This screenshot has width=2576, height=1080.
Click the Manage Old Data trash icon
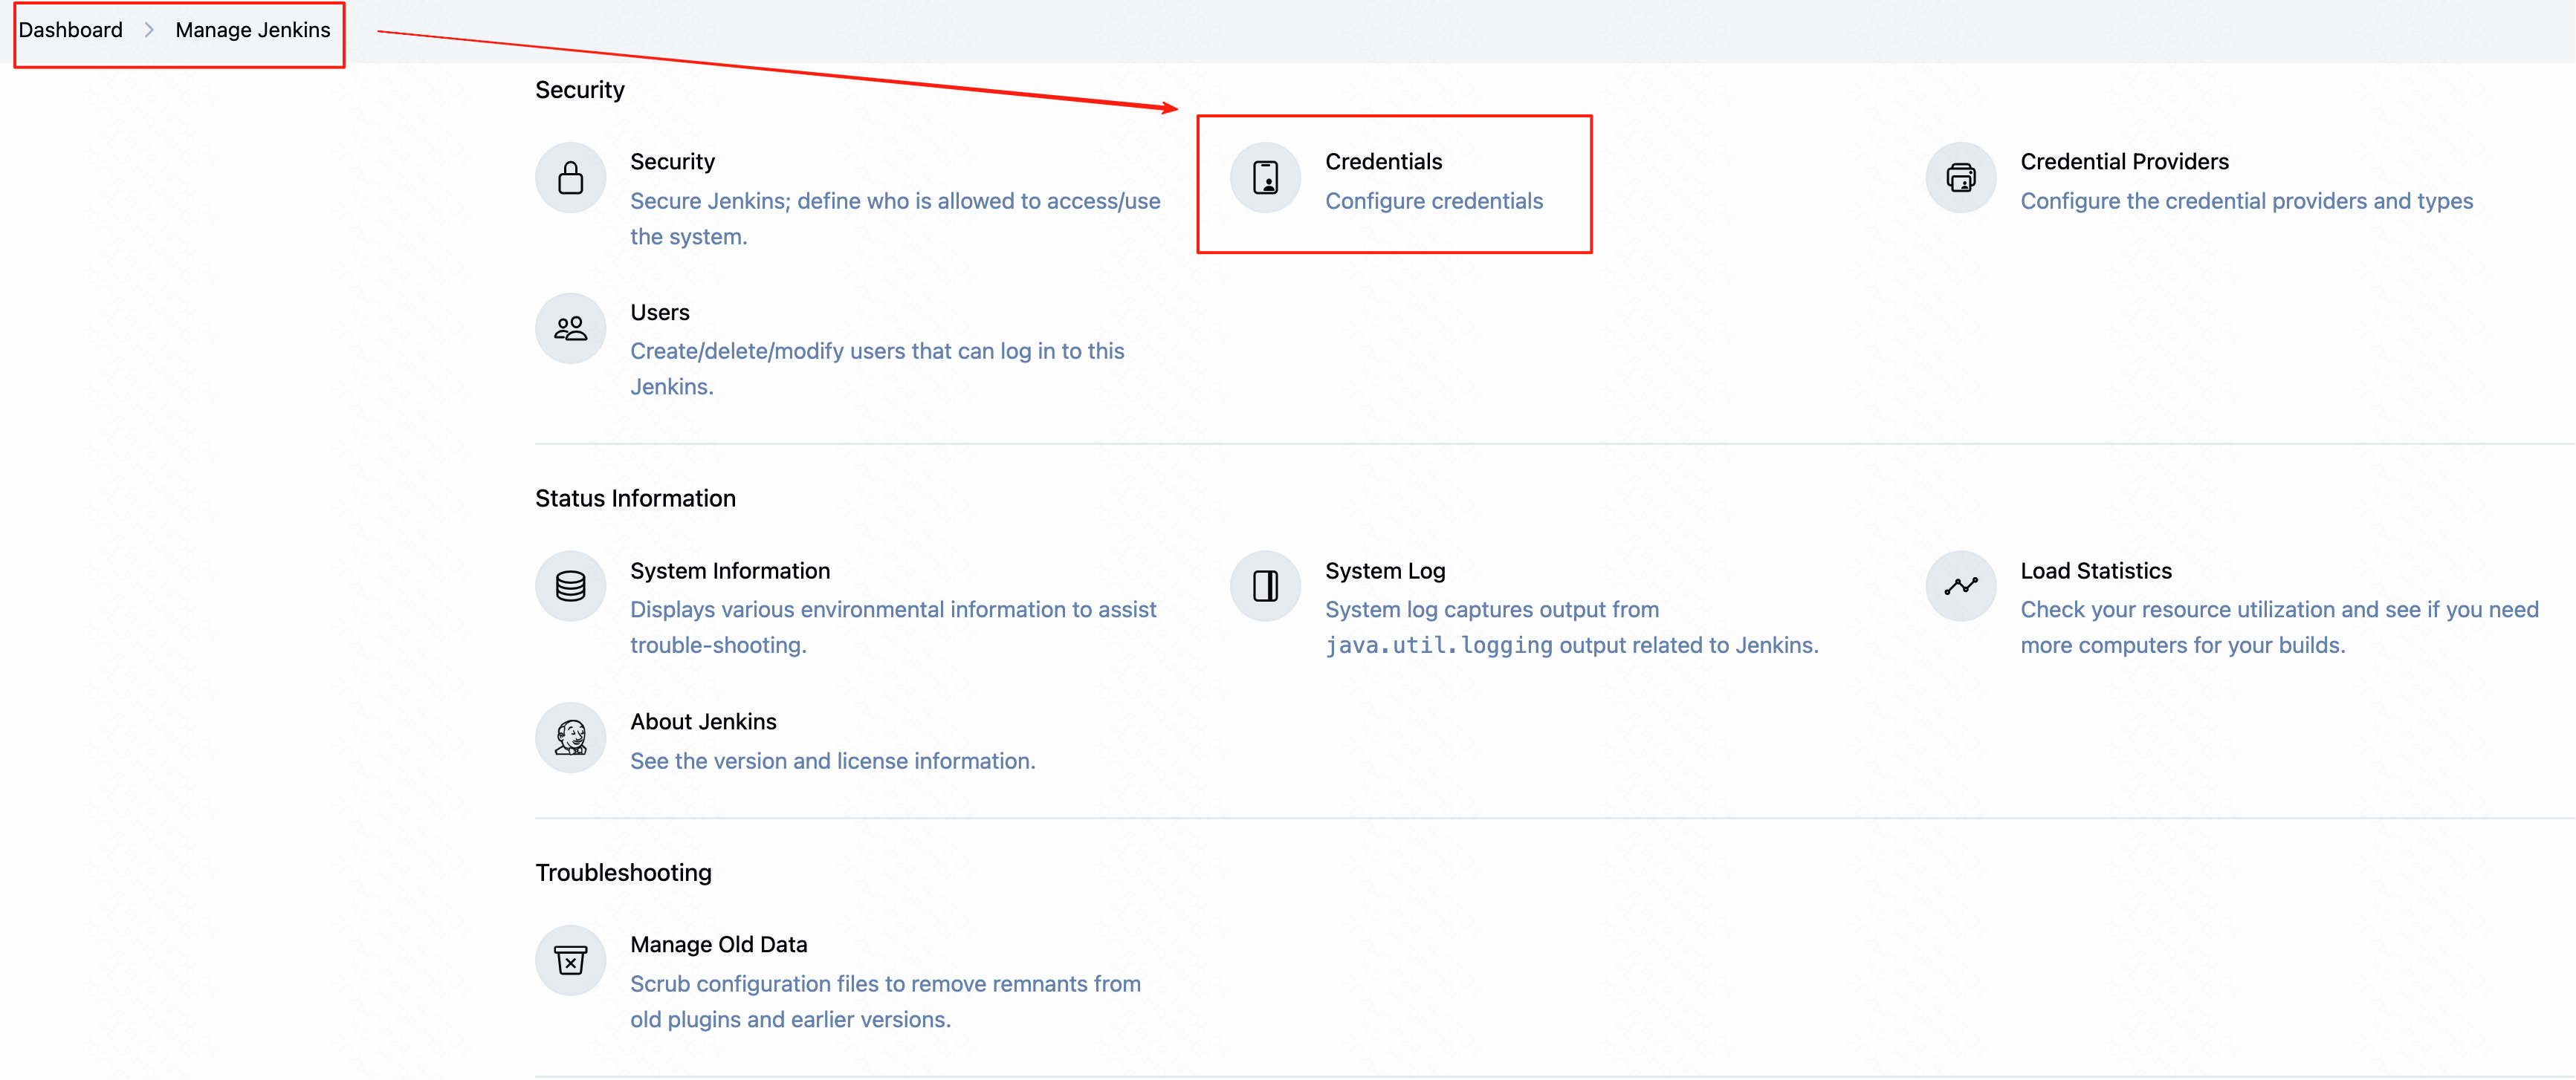(x=570, y=961)
